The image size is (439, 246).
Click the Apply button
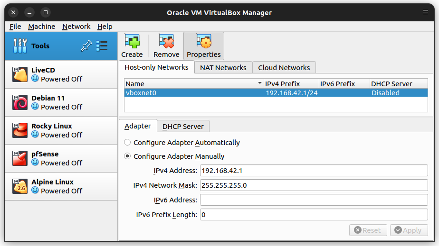tap(409, 230)
